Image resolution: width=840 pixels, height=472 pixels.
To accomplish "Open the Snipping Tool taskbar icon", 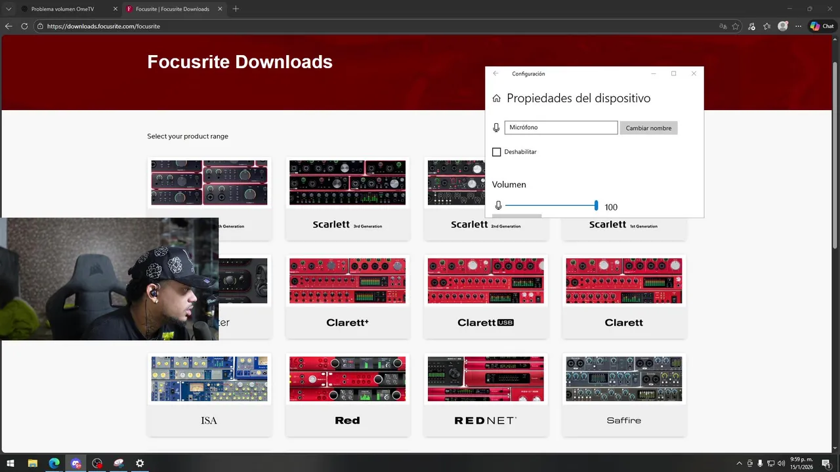I will tap(119, 463).
